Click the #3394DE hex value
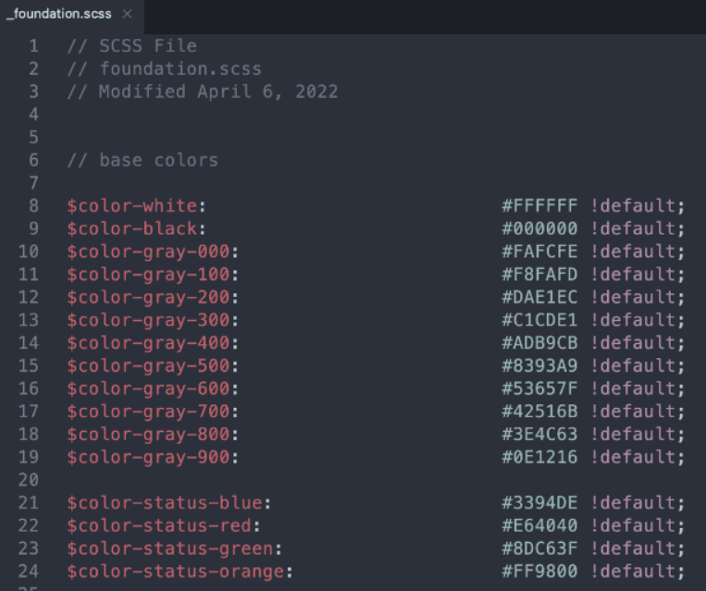 539,503
